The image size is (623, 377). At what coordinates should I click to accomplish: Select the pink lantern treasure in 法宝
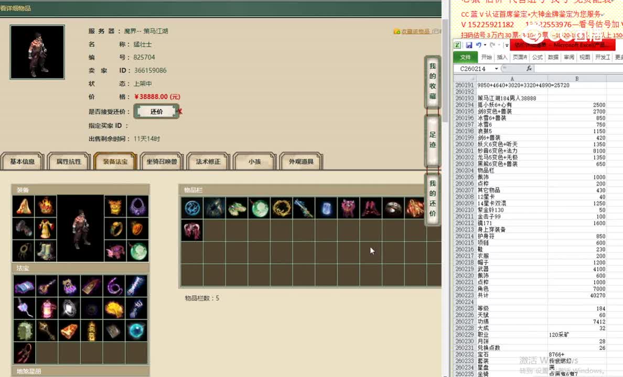(47, 308)
